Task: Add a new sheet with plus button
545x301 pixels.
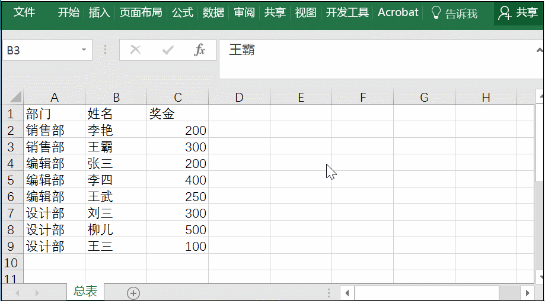Action: (133, 293)
